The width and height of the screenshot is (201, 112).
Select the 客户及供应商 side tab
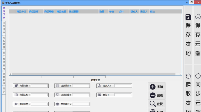[4, 61]
